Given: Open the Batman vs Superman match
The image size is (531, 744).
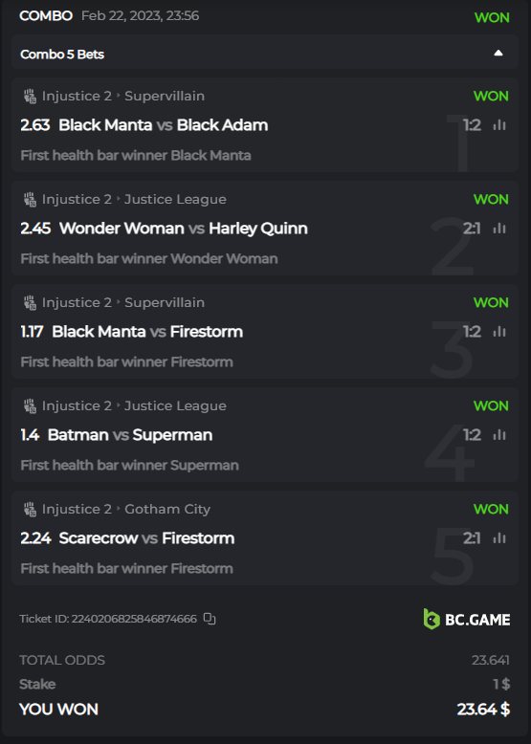Looking at the screenshot, I should 130,435.
